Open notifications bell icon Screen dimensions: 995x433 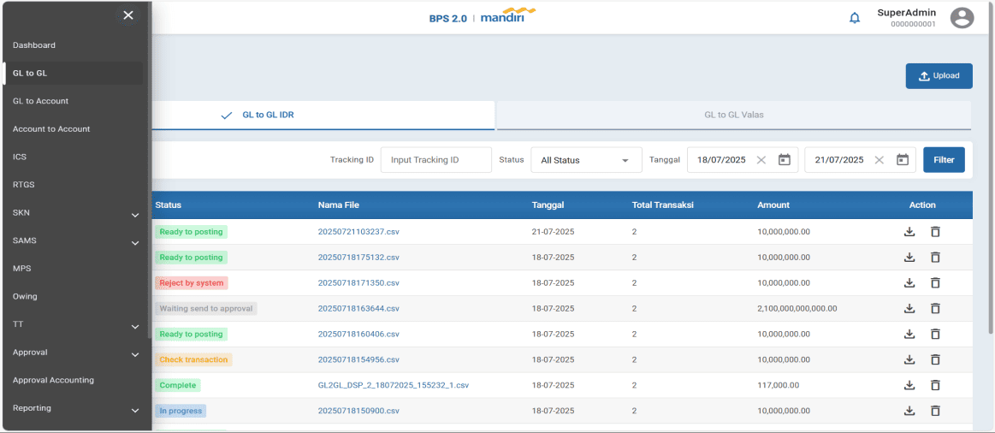click(x=855, y=18)
